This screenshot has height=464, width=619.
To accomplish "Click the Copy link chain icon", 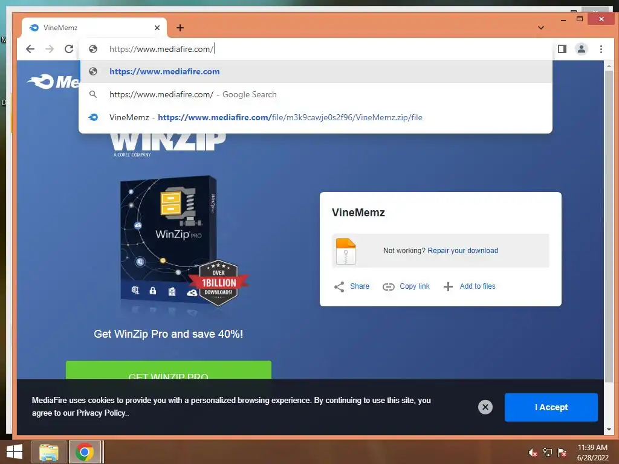I will 389,287.
